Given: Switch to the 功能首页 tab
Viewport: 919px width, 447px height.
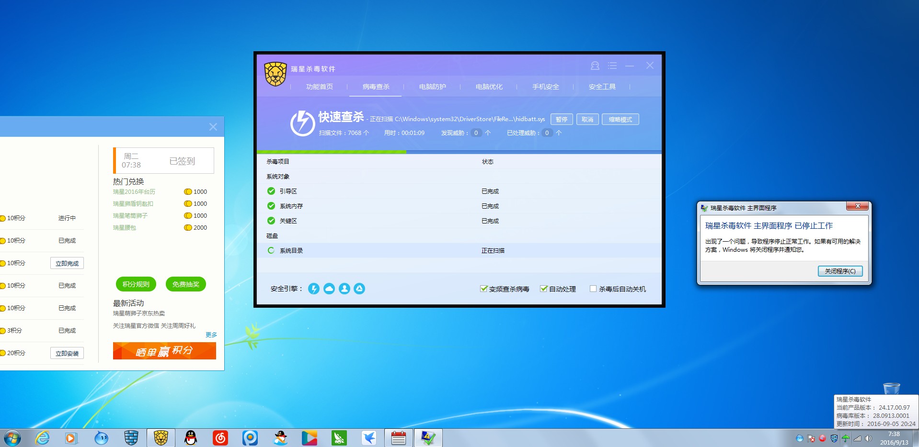Looking at the screenshot, I should pyautogui.click(x=320, y=87).
